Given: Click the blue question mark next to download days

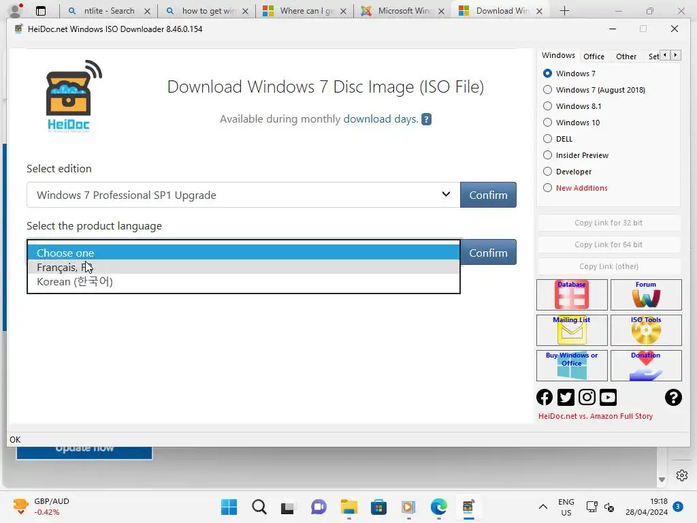Looking at the screenshot, I should pyautogui.click(x=426, y=119).
